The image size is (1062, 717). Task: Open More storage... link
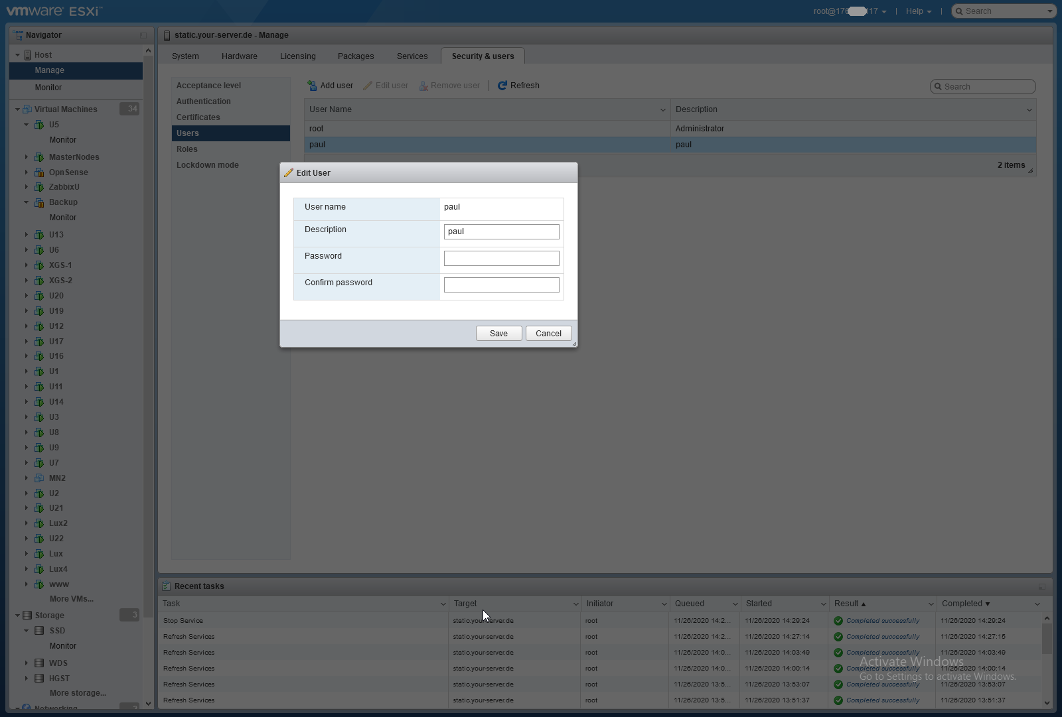(78, 693)
